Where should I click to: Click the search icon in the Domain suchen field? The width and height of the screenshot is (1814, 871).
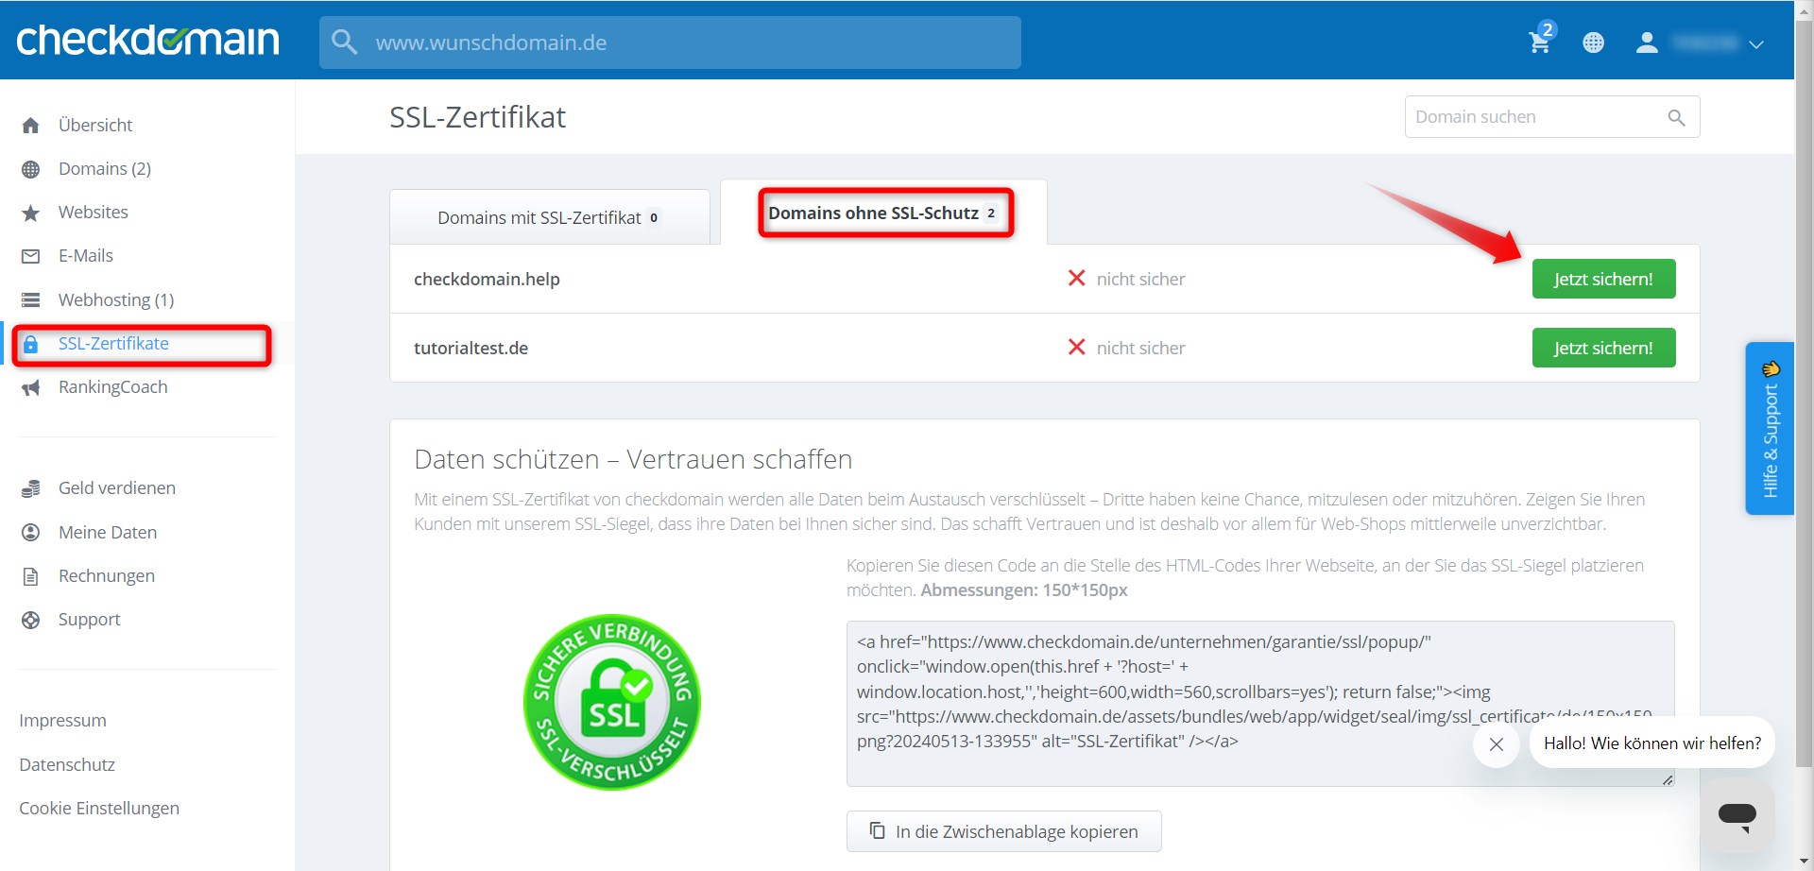tap(1676, 117)
